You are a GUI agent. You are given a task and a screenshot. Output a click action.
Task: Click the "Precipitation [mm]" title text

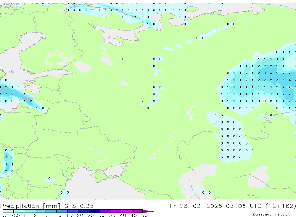click(30, 206)
